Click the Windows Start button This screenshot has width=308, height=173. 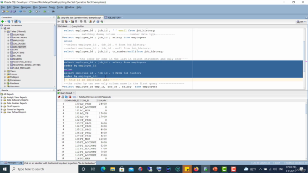[5, 169]
